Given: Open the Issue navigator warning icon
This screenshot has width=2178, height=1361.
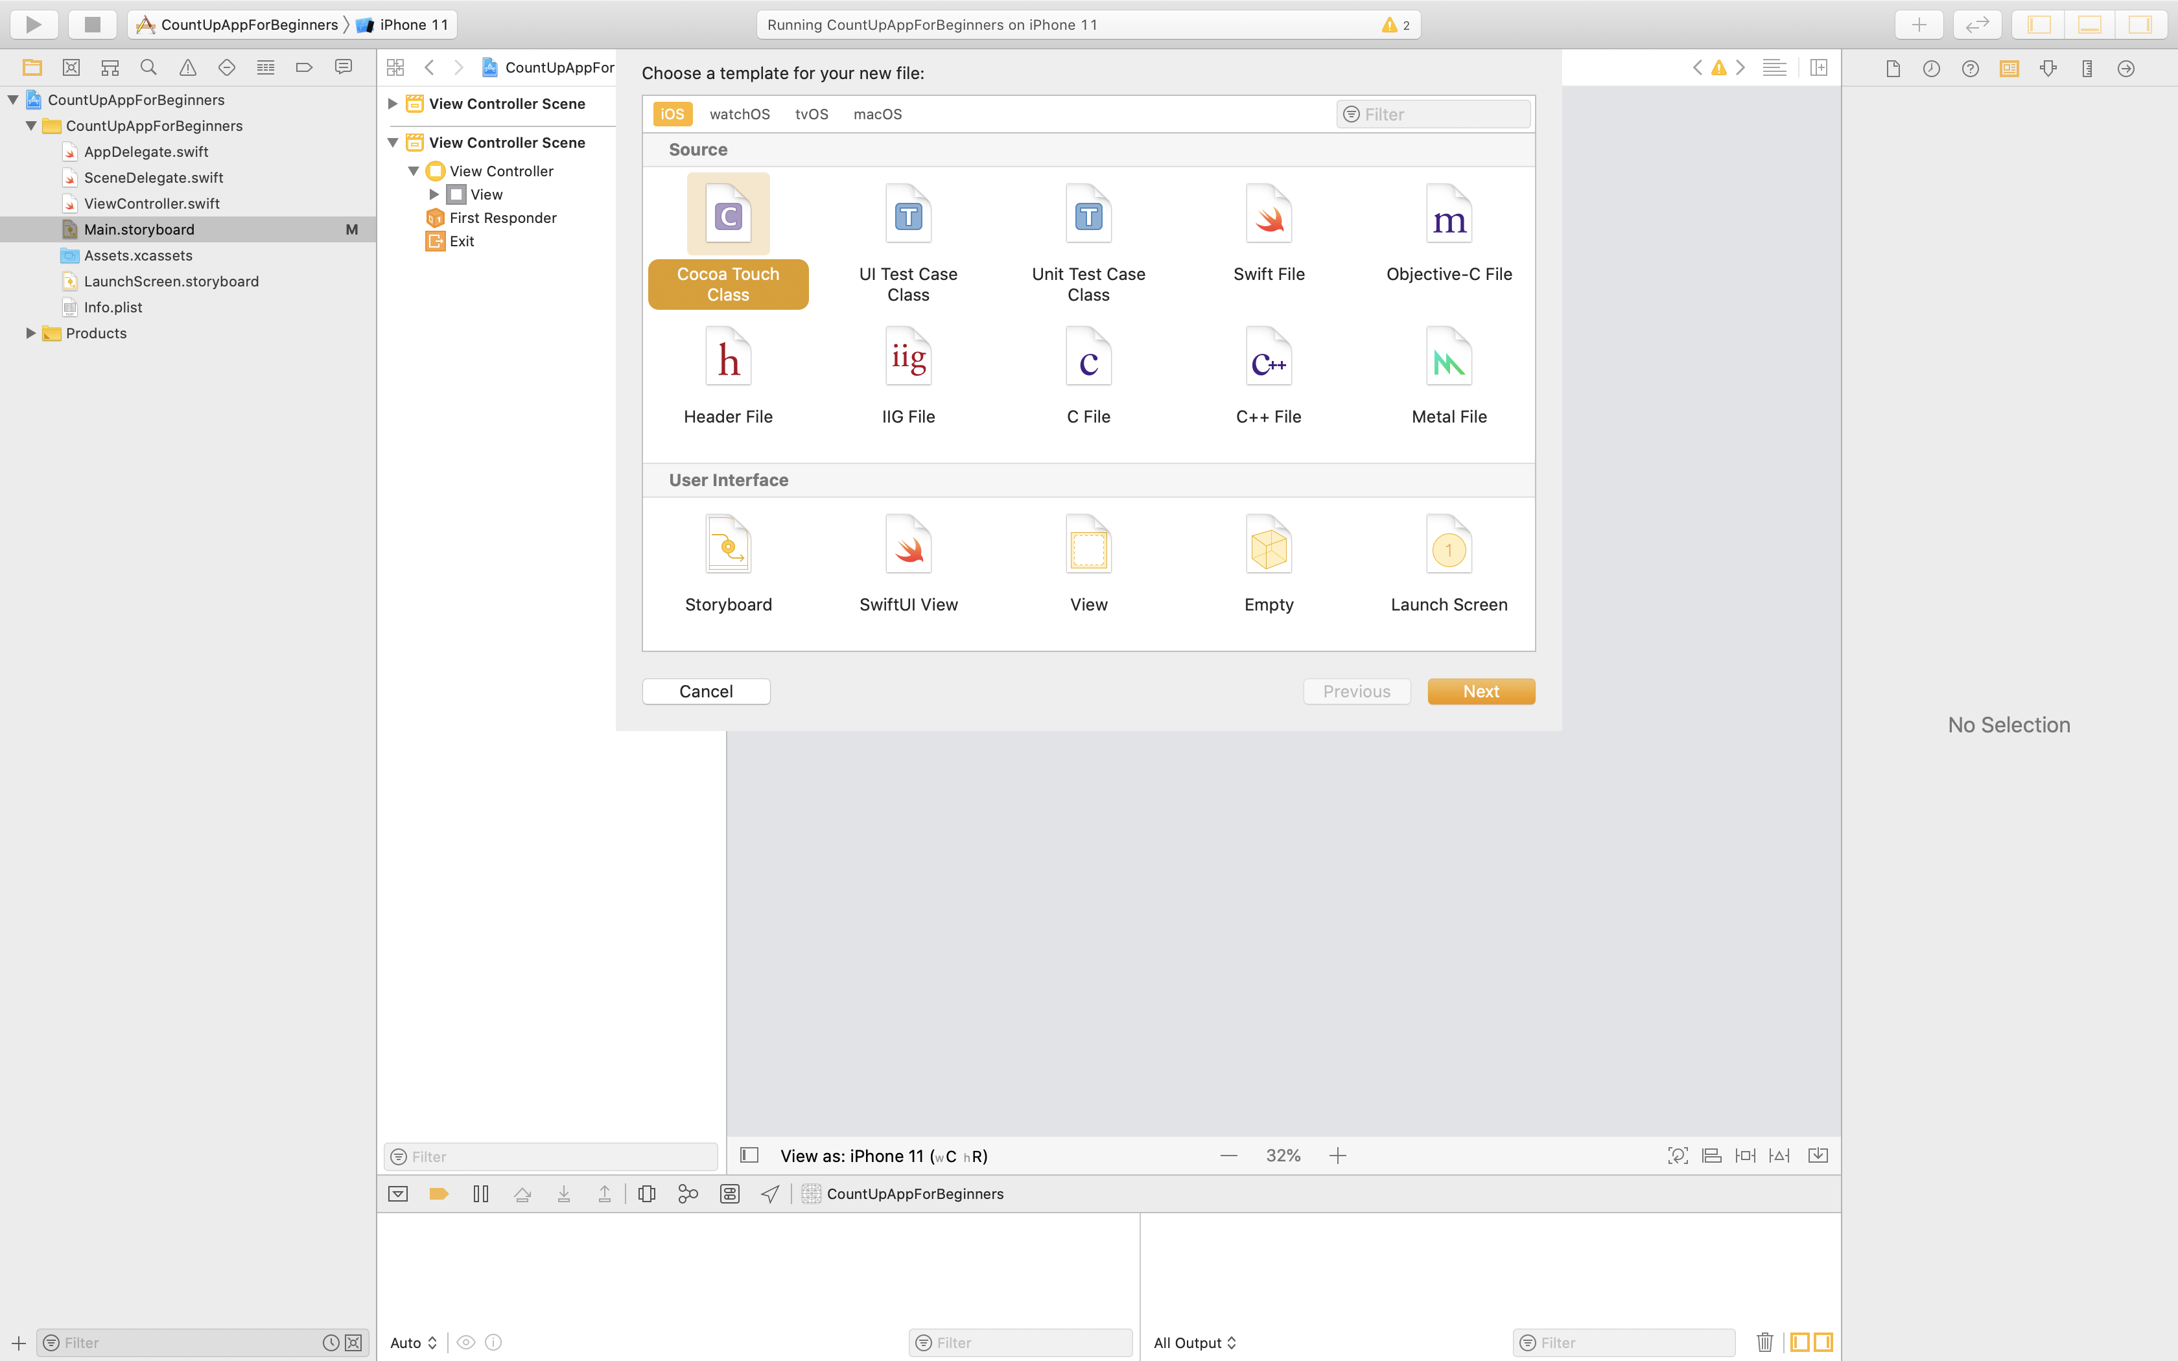Looking at the screenshot, I should click(x=187, y=67).
